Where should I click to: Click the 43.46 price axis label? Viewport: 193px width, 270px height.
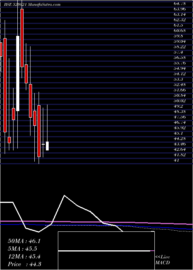pyautogui.click(x=179, y=144)
